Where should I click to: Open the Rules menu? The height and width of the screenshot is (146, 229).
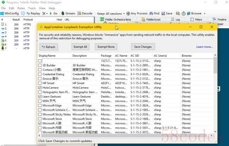pyautogui.click(x=21, y=8)
